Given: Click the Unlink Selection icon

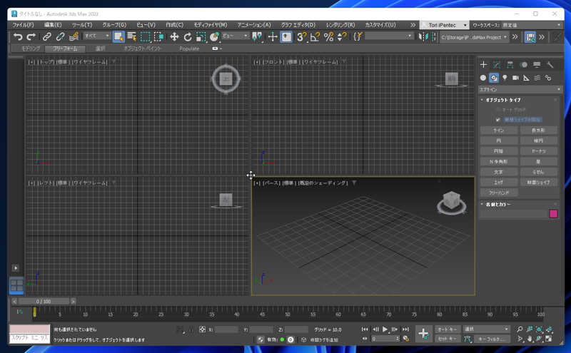Looking at the screenshot, I should pos(60,37).
